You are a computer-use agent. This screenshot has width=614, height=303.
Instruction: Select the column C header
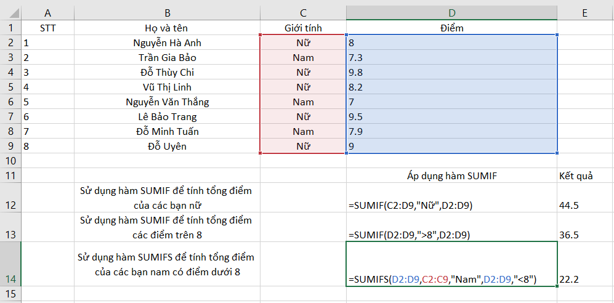point(303,12)
